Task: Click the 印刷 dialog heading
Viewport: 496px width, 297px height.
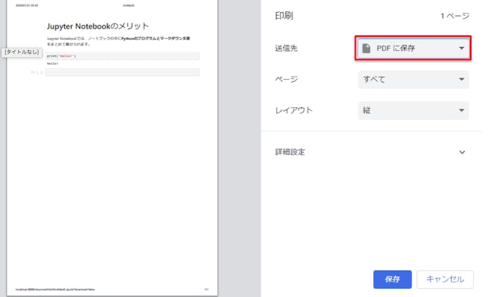Action: pyautogui.click(x=284, y=15)
